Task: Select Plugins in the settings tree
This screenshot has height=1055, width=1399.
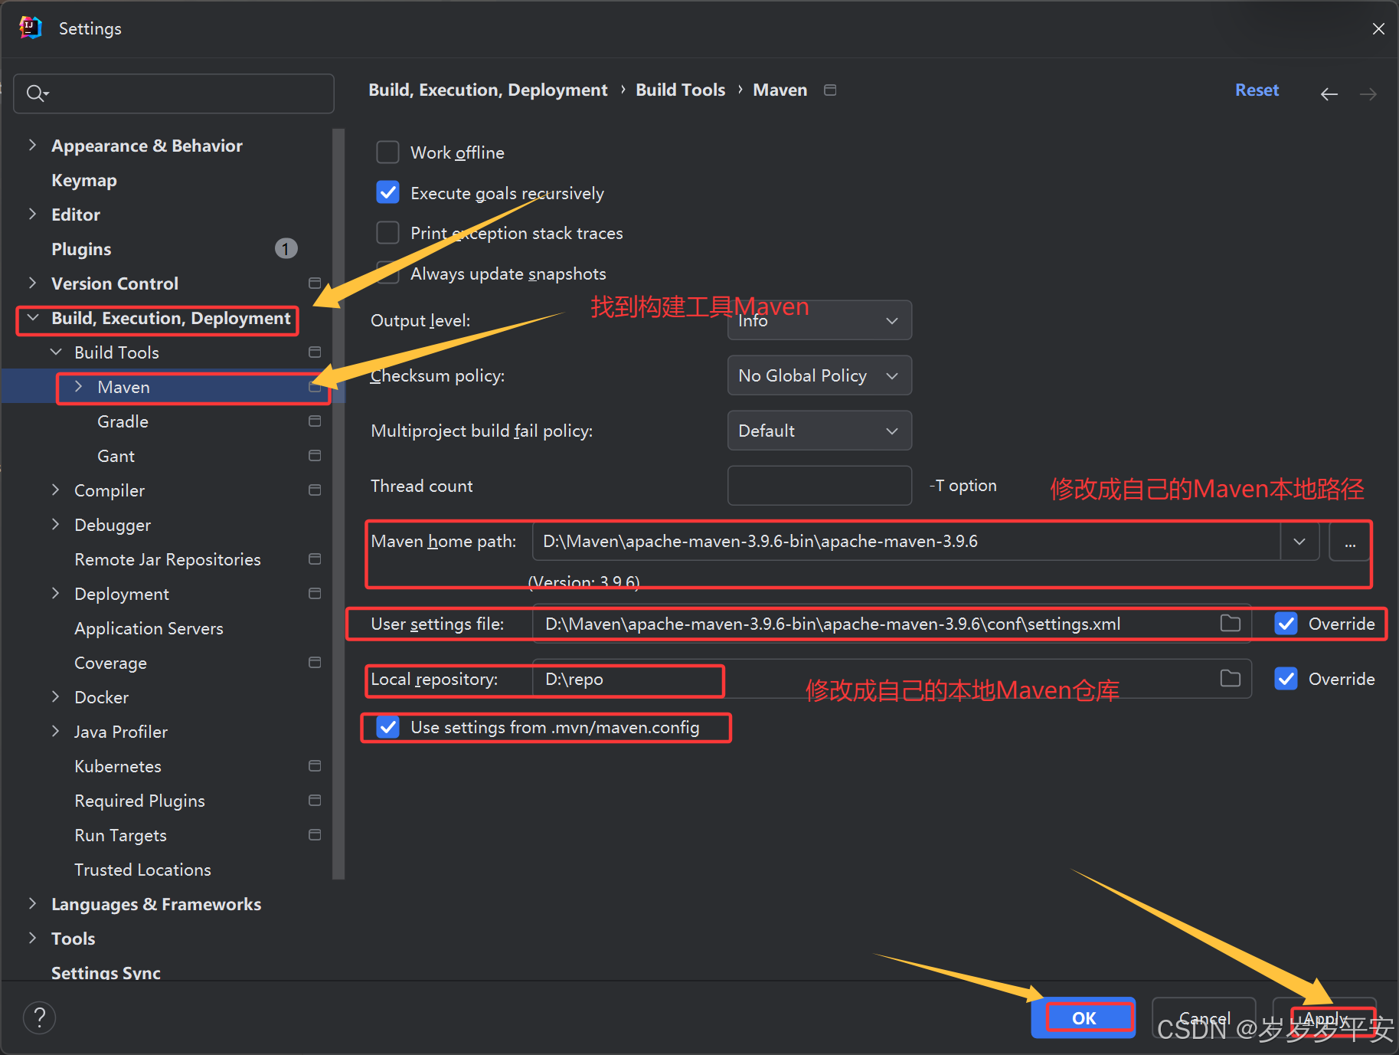Action: point(81,249)
